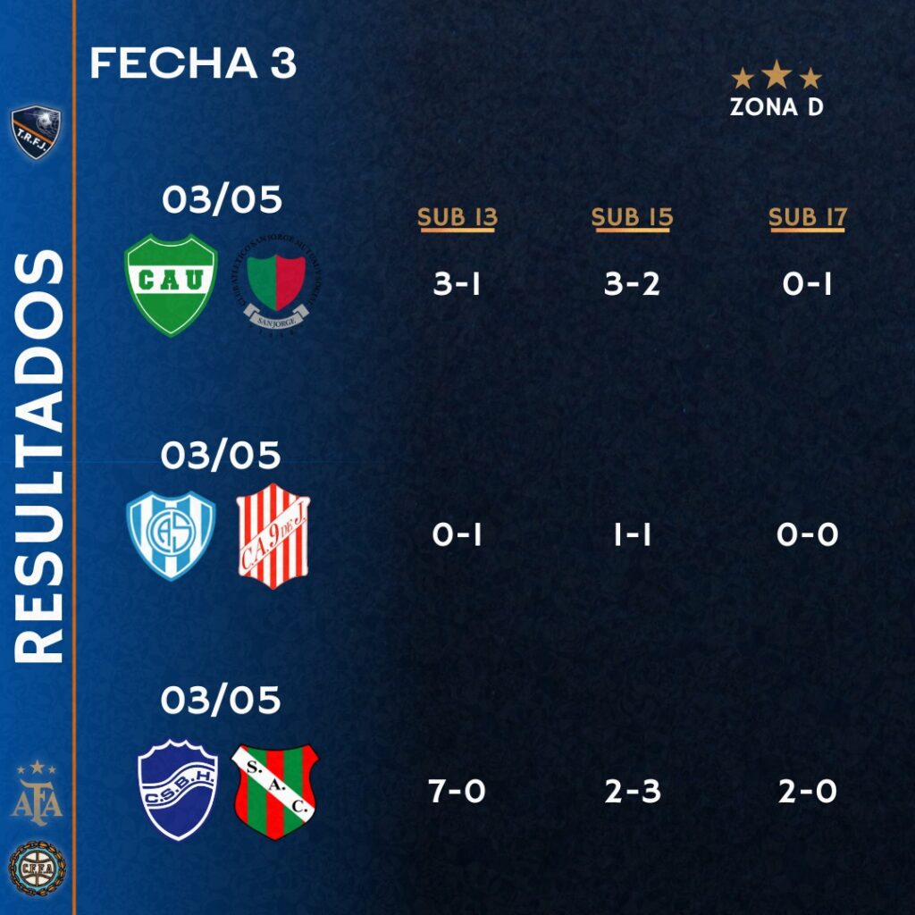915x915 pixels.
Task: Click the round CFFA emblem
Action: [37, 866]
